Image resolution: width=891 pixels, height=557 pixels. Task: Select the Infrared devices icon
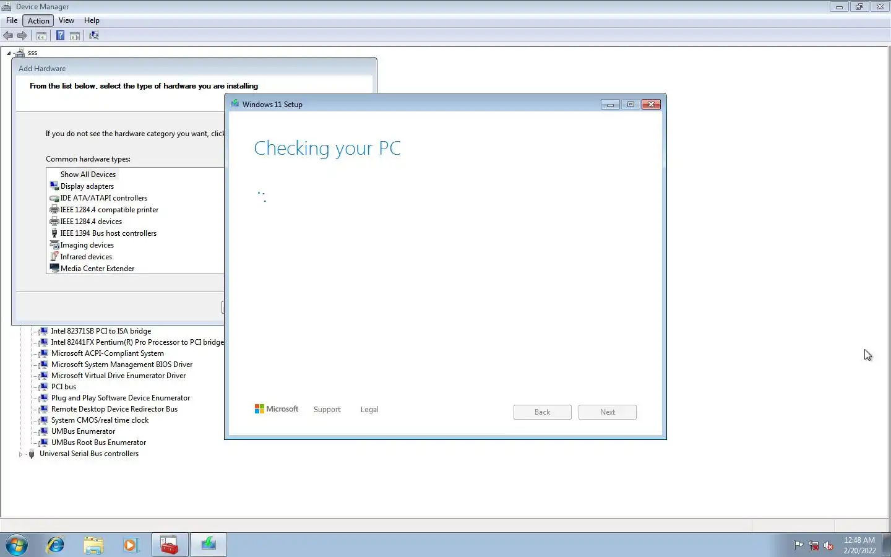pyautogui.click(x=54, y=257)
